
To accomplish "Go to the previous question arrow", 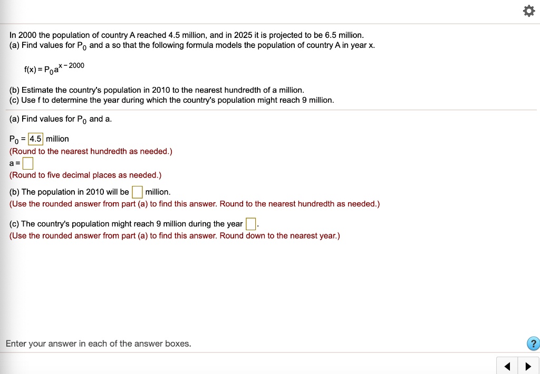I will pyautogui.click(x=507, y=366).
